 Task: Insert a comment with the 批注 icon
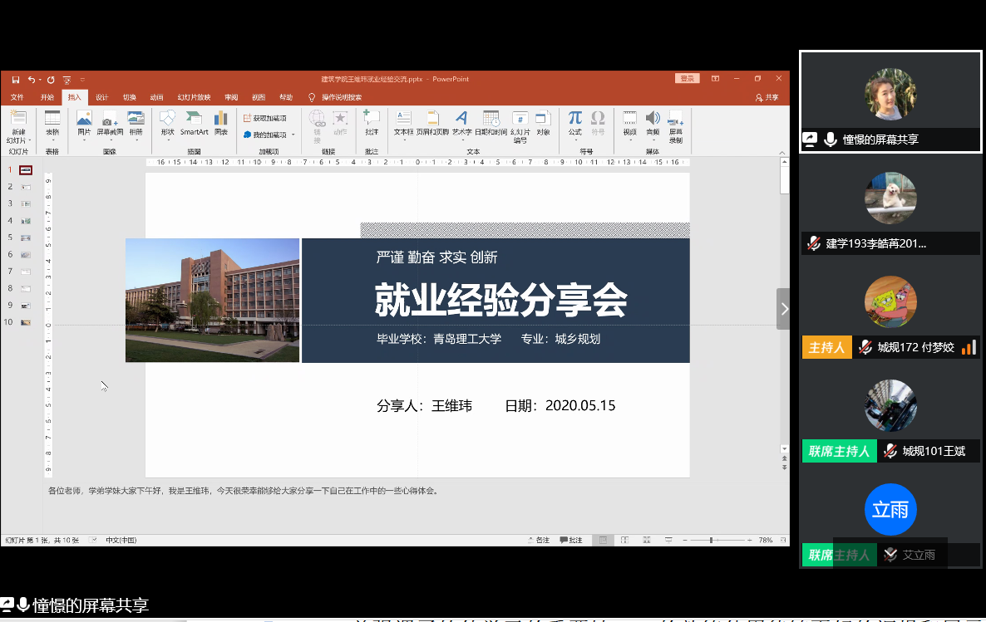click(x=372, y=119)
